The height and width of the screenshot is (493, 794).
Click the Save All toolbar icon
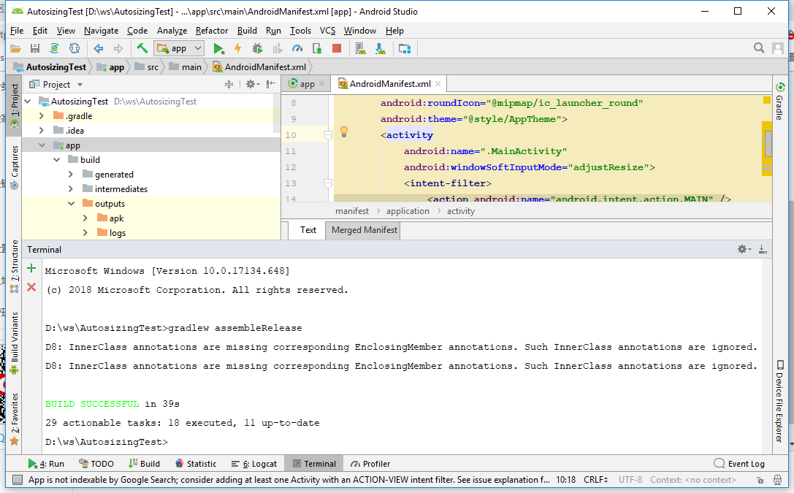(35, 49)
